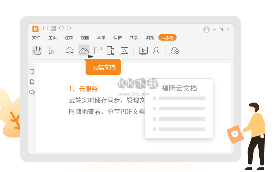This screenshot has height=172, width=275.
Task: Open the user account avatar
Action: (x=207, y=30)
